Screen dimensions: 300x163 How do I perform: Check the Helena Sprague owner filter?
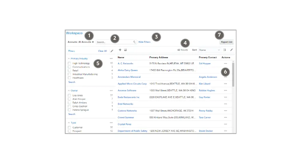point(69,110)
